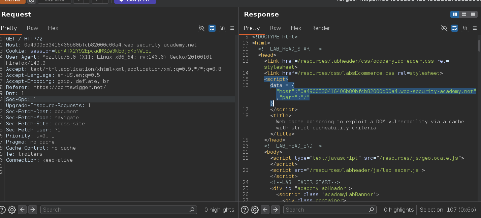Click the Response panel heading

(x=261, y=14)
